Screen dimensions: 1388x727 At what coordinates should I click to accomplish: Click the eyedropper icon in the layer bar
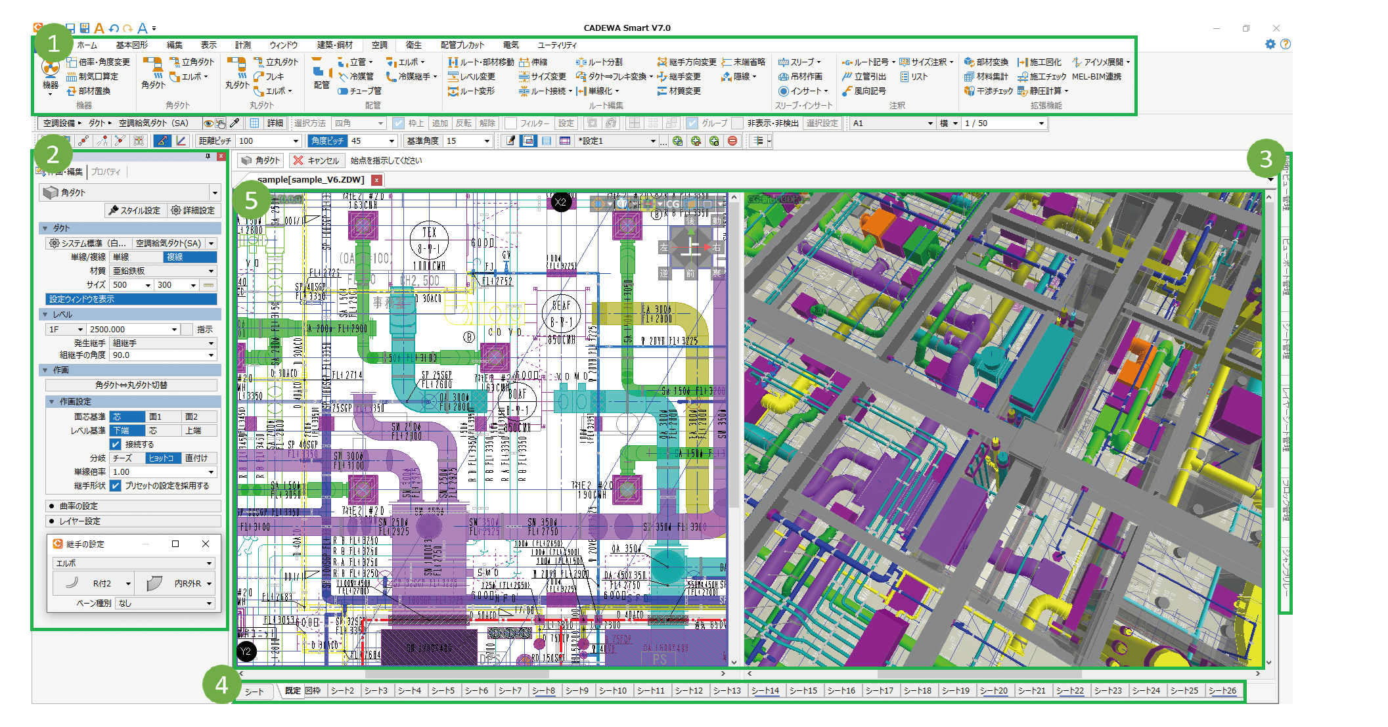tap(235, 123)
